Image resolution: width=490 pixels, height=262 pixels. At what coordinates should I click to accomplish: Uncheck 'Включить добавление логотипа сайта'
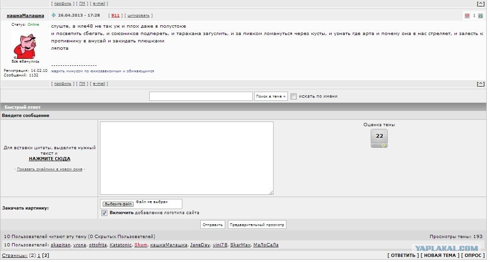click(x=105, y=214)
